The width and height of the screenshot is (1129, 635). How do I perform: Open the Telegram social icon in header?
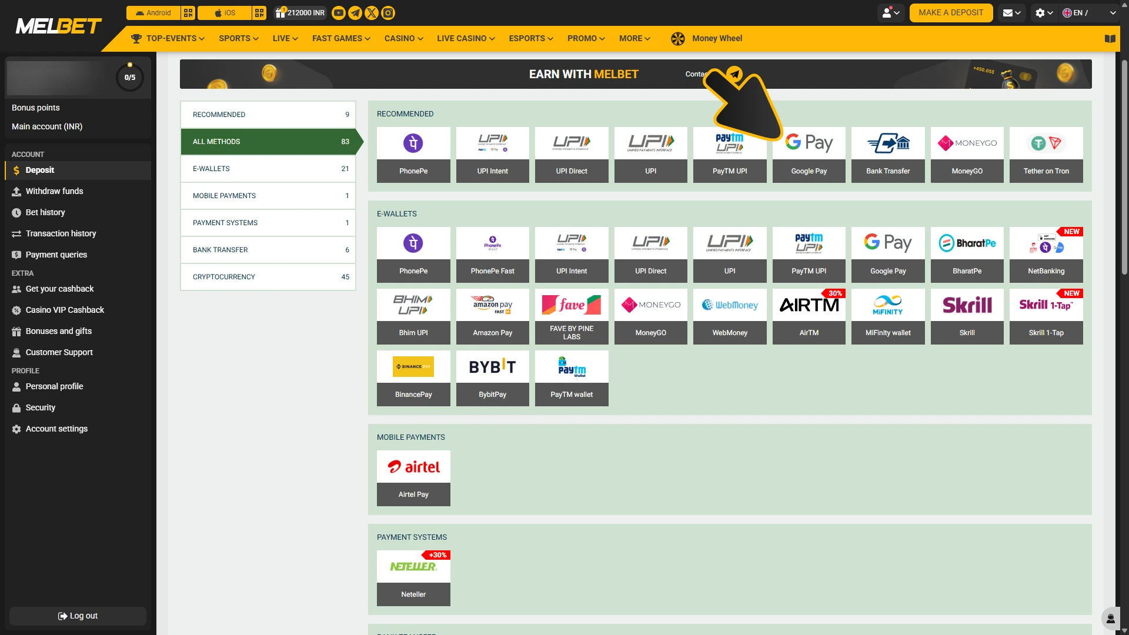pos(355,13)
